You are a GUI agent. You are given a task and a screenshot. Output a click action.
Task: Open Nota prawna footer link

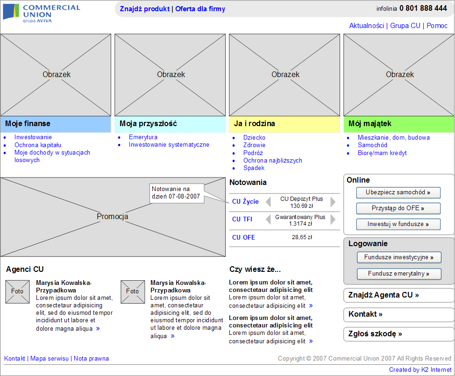tap(91, 359)
